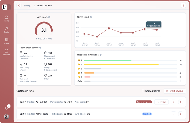
Task: Open the Home sidebar icon
Action: point(6,19)
